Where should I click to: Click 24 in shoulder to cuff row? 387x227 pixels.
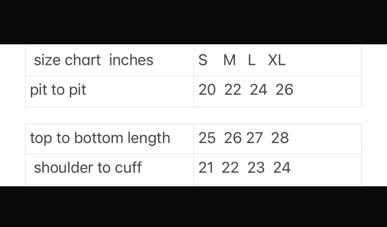click(x=282, y=168)
